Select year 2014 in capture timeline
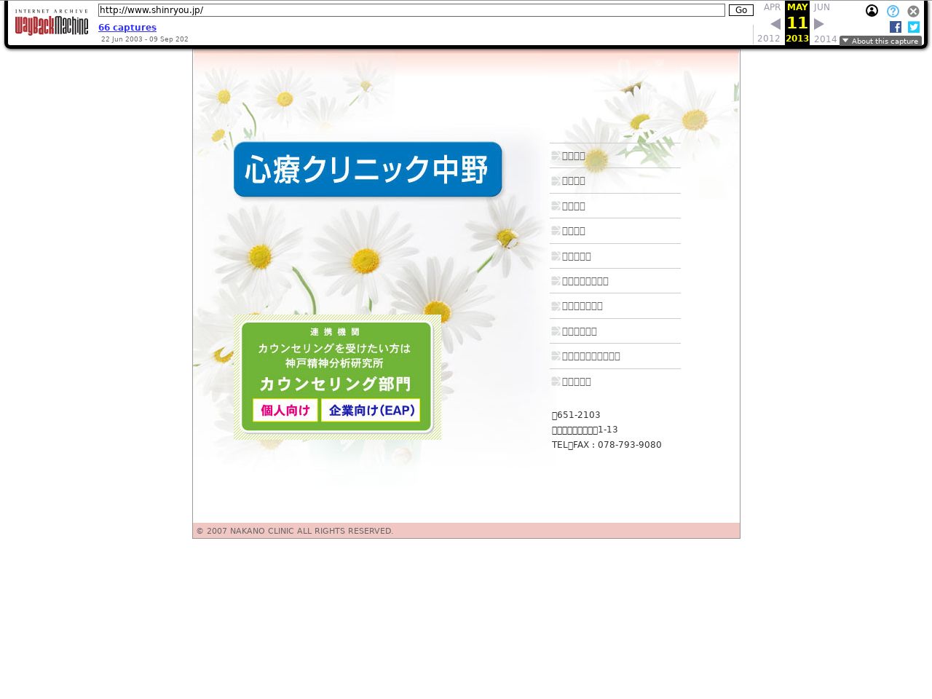 tap(825, 39)
